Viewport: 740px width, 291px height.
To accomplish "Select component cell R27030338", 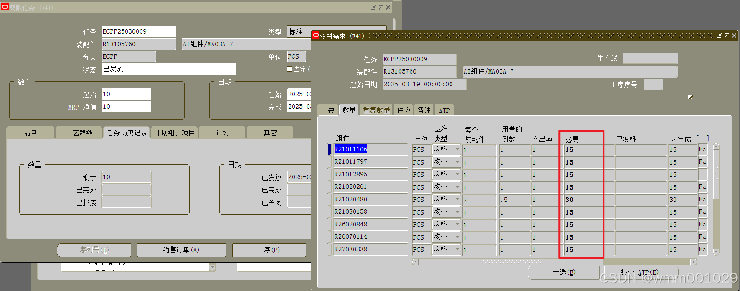I will [x=370, y=249].
